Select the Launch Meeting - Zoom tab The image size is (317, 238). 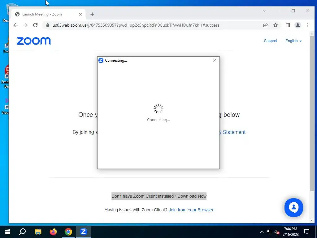tap(49, 14)
